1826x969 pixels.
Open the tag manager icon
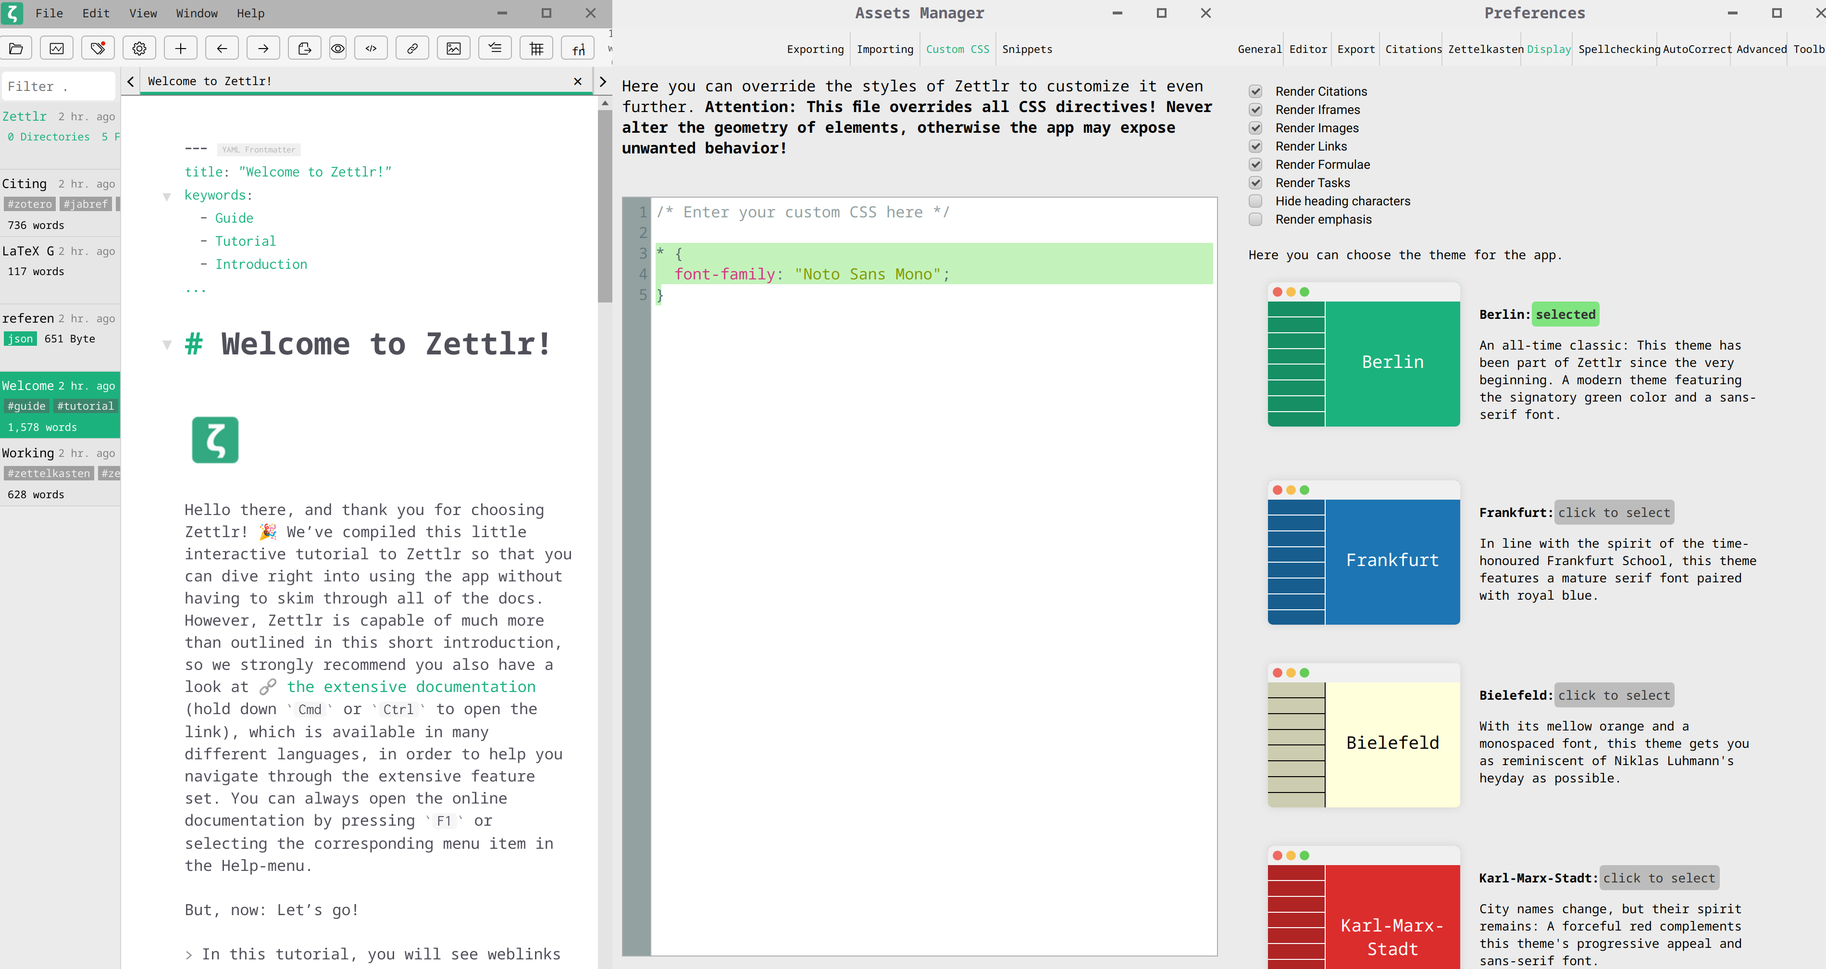(x=98, y=48)
